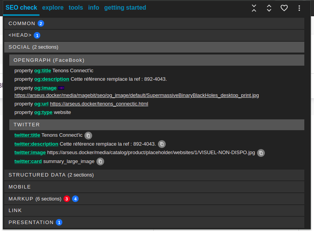Copy the twitter:description value via its copy icon

(x=161, y=144)
